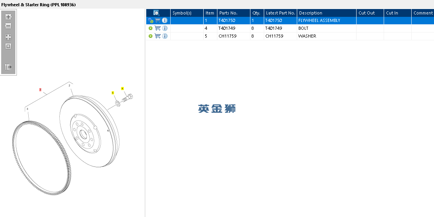434x217 pixels.
Task: Click the single square fit view icon
Action: (8, 46)
